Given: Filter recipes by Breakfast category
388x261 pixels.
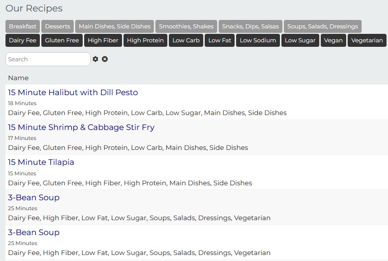Looking at the screenshot, I should [x=22, y=26].
